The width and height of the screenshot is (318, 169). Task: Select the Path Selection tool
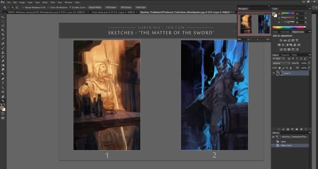coord(3,88)
